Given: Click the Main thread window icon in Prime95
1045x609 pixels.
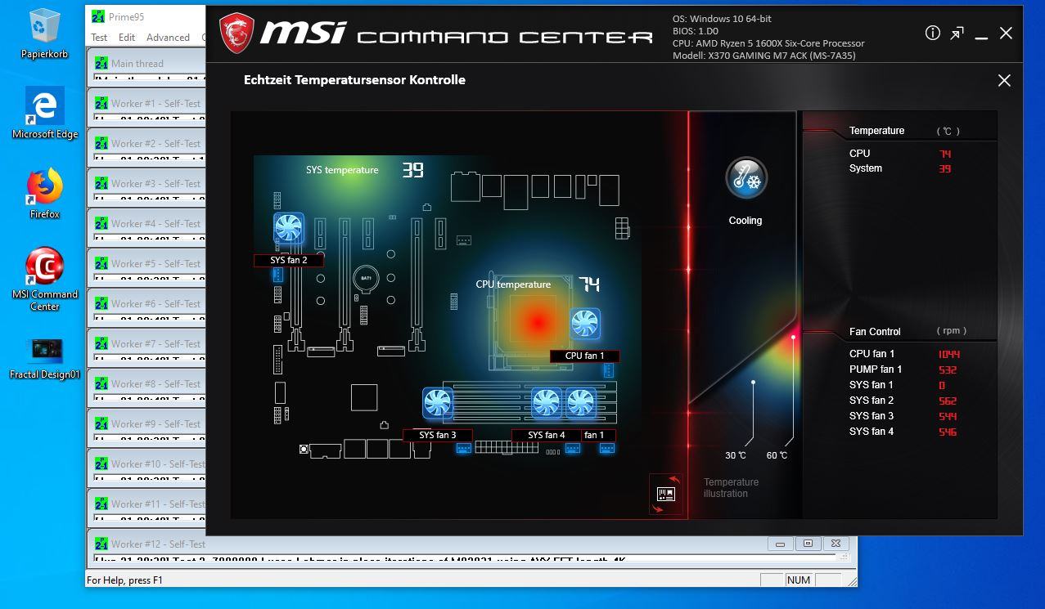Looking at the screenshot, I should click(101, 63).
